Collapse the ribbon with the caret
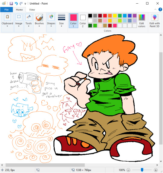Screen dimensions: 163x173 tap(155, 9)
